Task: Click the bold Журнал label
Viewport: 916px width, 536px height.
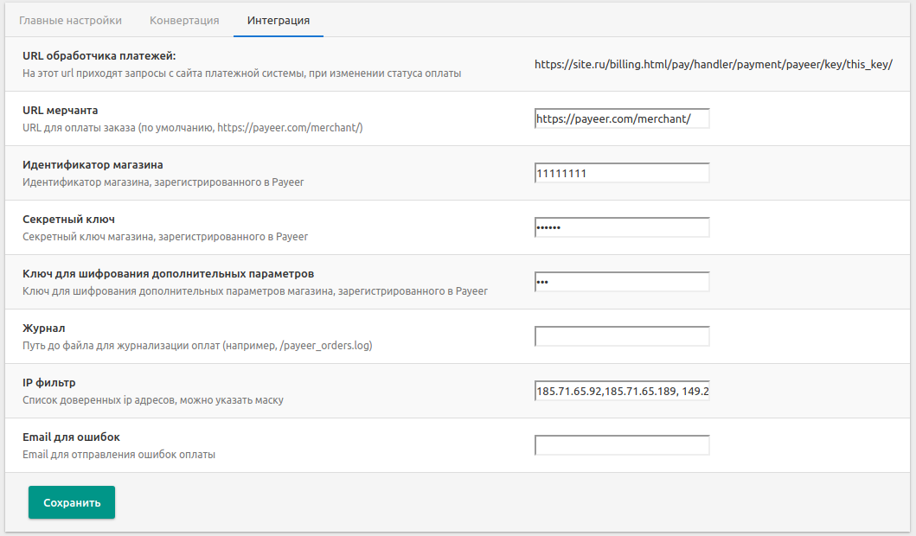Action: tap(44, 329)
